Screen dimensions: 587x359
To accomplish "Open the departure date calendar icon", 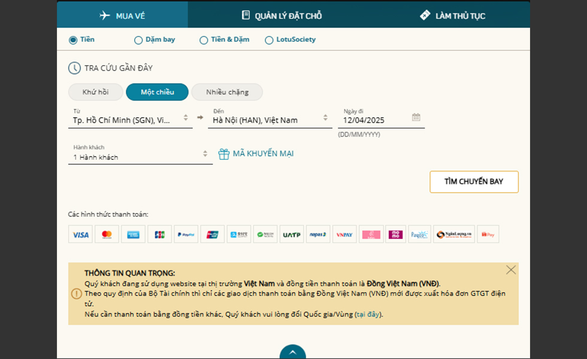I will [x=416, y=117].
